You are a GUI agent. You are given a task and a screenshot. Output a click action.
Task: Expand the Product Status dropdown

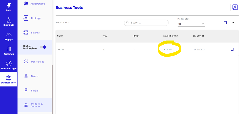point(191,24)
